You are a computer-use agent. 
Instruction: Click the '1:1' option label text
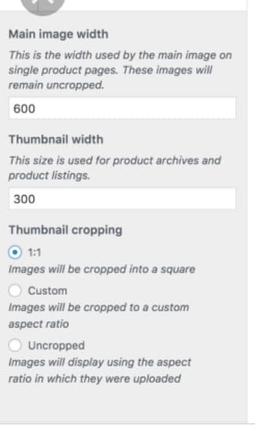click(34, 253)
